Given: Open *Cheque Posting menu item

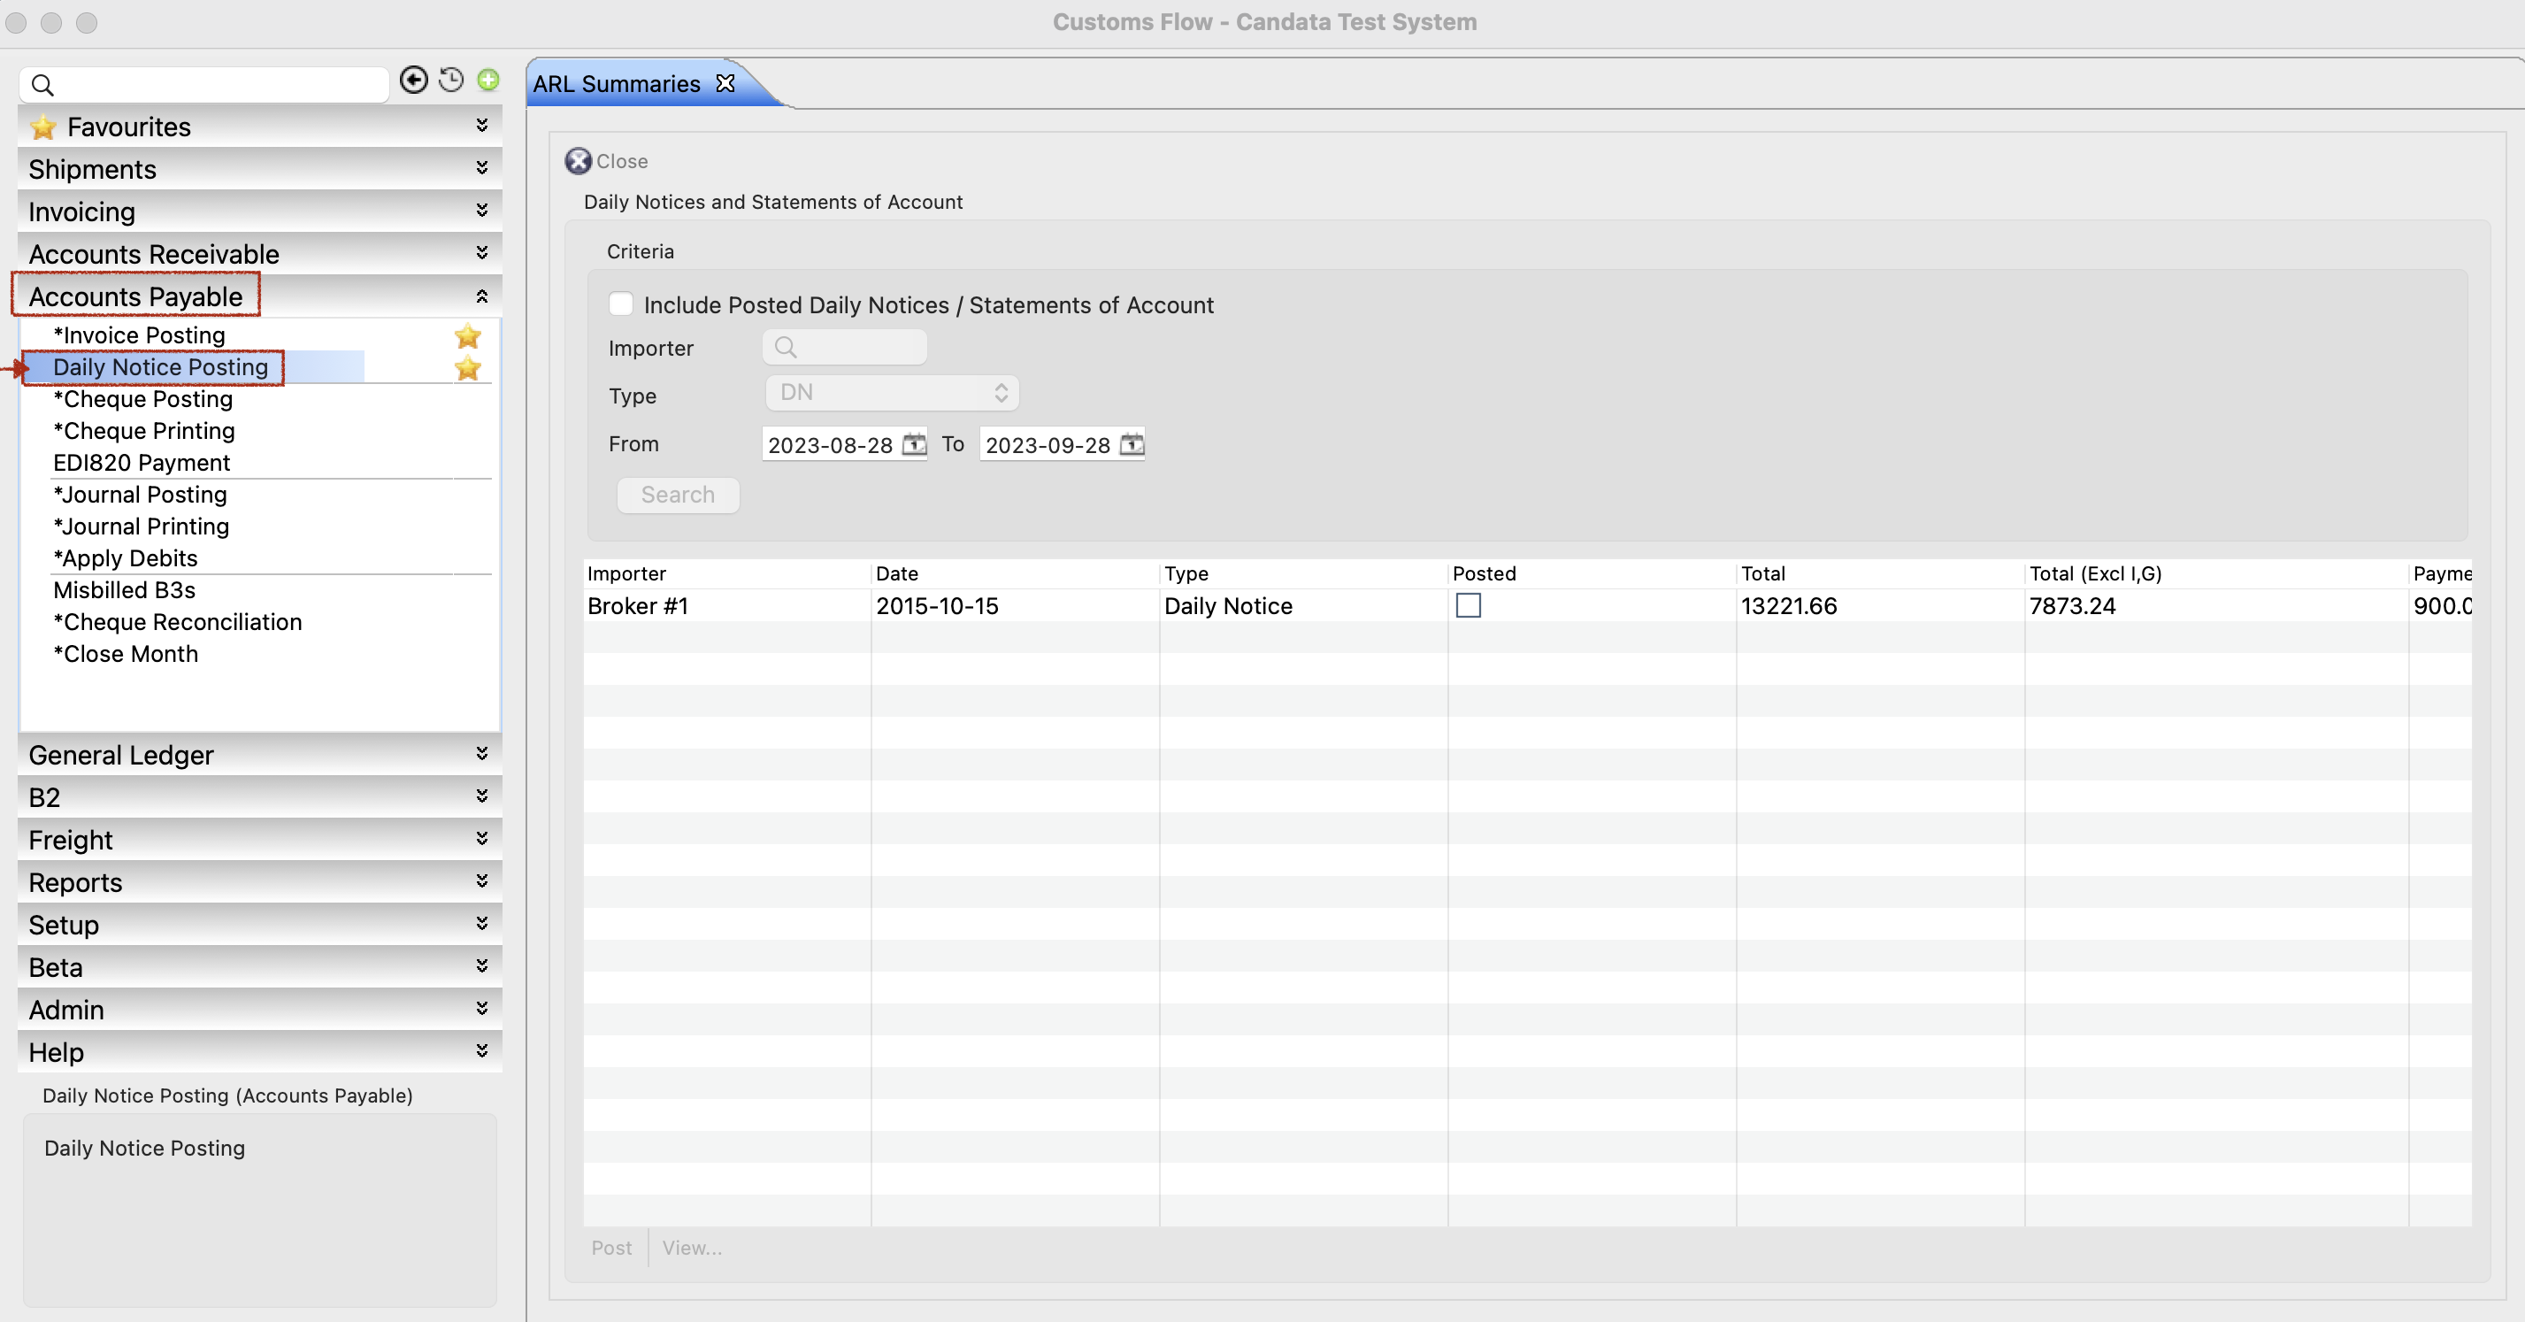Looking at the screenshot, I should pos(143,399).
